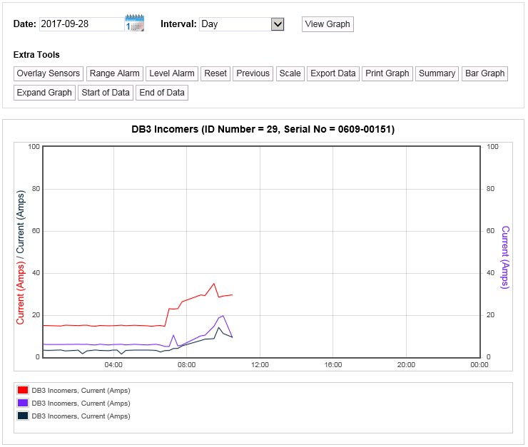Click the View Graph button
Image resolution: width=528 pixels, height=447 pixels.
(328, 24)
